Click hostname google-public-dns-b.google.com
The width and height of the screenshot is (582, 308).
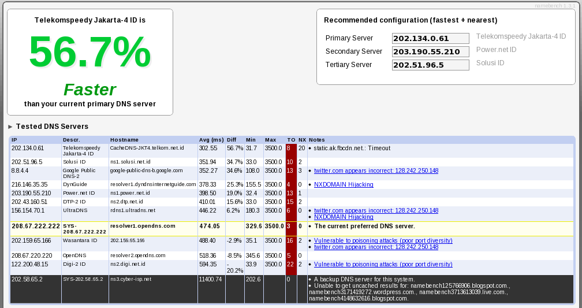tap(146, 170)
